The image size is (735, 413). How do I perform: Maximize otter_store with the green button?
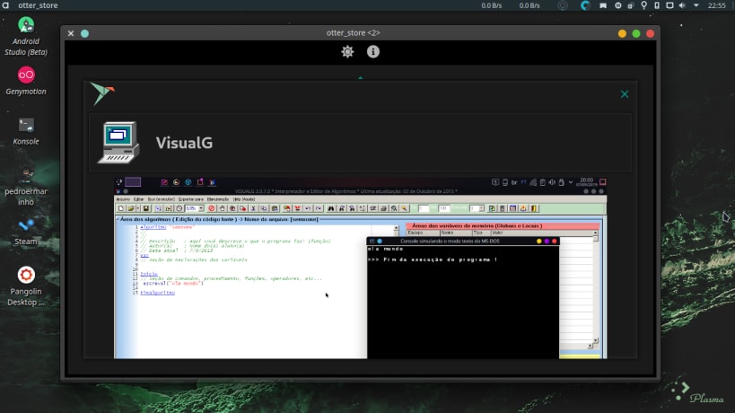pyautogui.click(x=636, y=33)
